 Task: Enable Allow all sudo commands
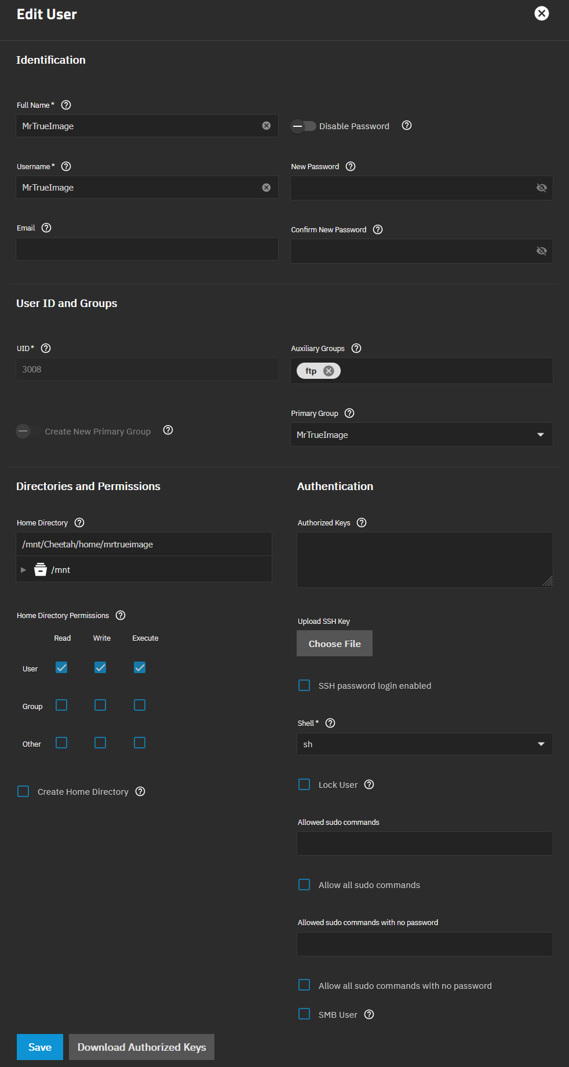pyautogui.click(x=304, y=885)
